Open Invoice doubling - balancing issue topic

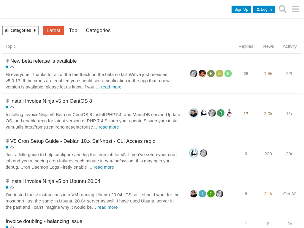(44, 221)
